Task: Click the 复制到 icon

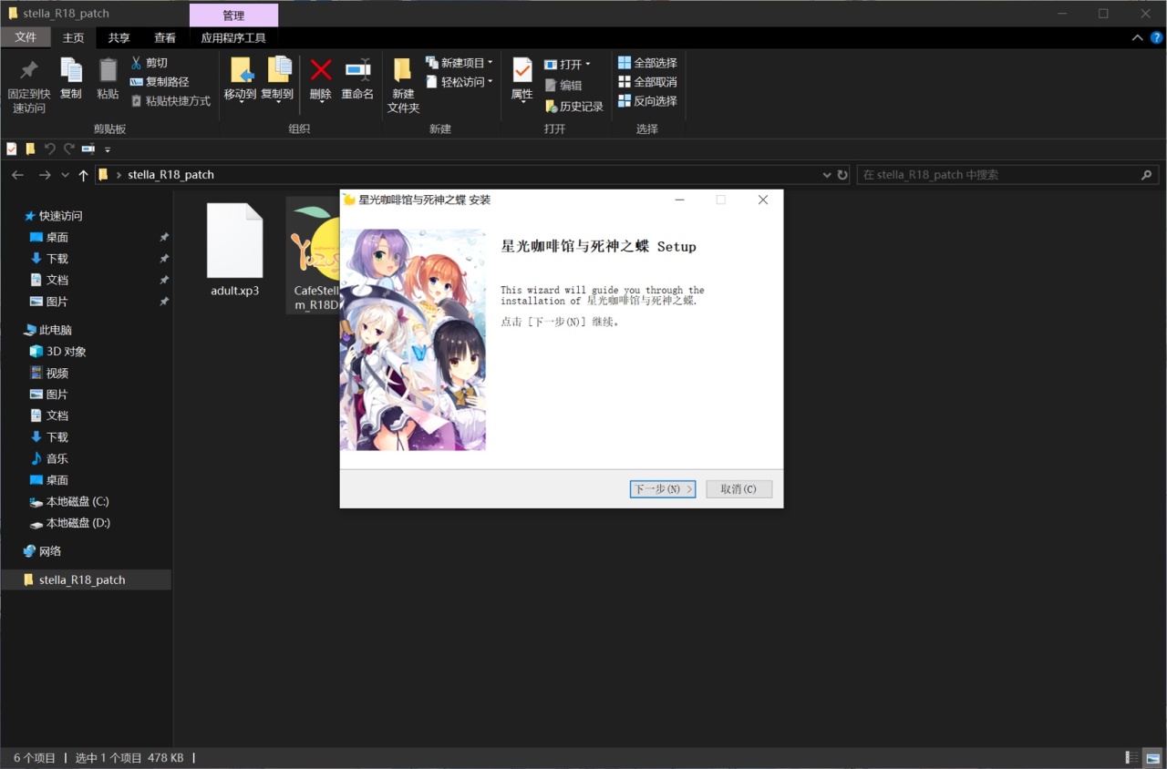Action: (x=277, y=70)
